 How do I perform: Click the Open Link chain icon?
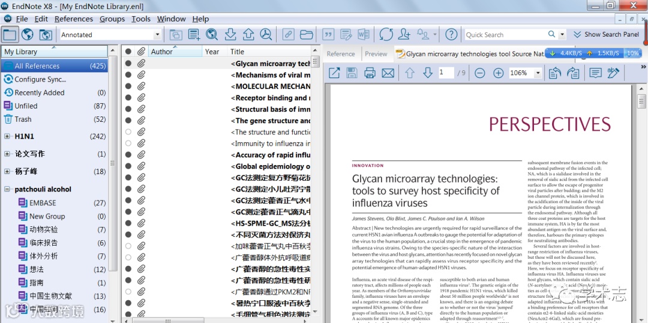287,35
